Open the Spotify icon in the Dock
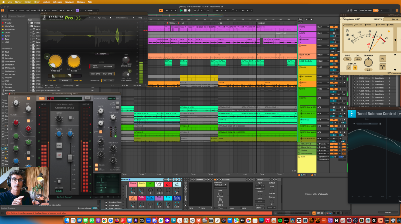 (280, 220)
